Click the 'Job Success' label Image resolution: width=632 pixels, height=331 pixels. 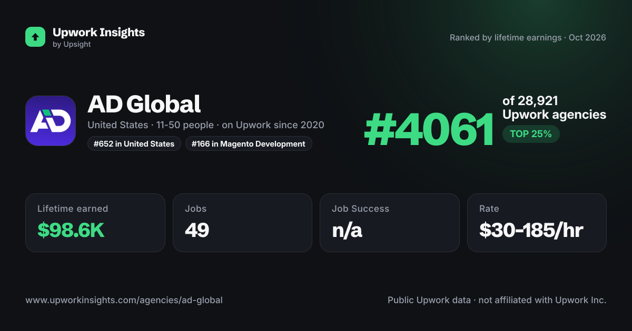[361, 209]
